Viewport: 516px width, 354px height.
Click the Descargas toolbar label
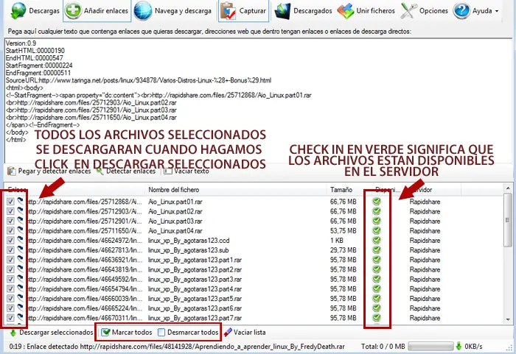pos(44,11)
